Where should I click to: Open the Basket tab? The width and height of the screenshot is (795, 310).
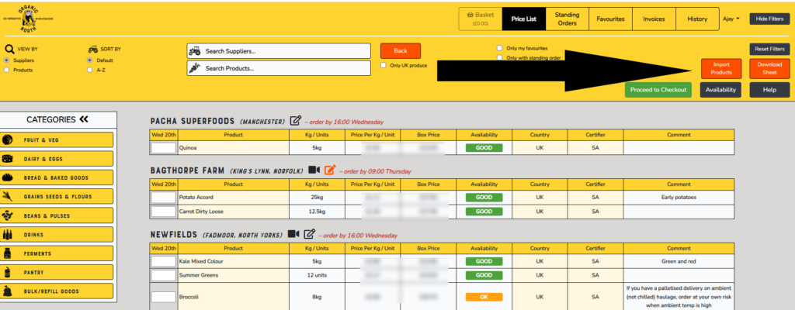pyautogui.click(x=480, y=19)
